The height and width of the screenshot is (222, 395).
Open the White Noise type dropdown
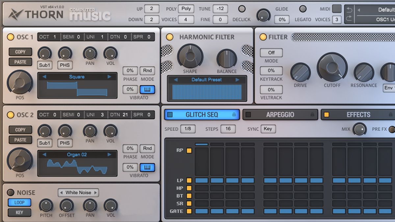click(x=78, y=192)
